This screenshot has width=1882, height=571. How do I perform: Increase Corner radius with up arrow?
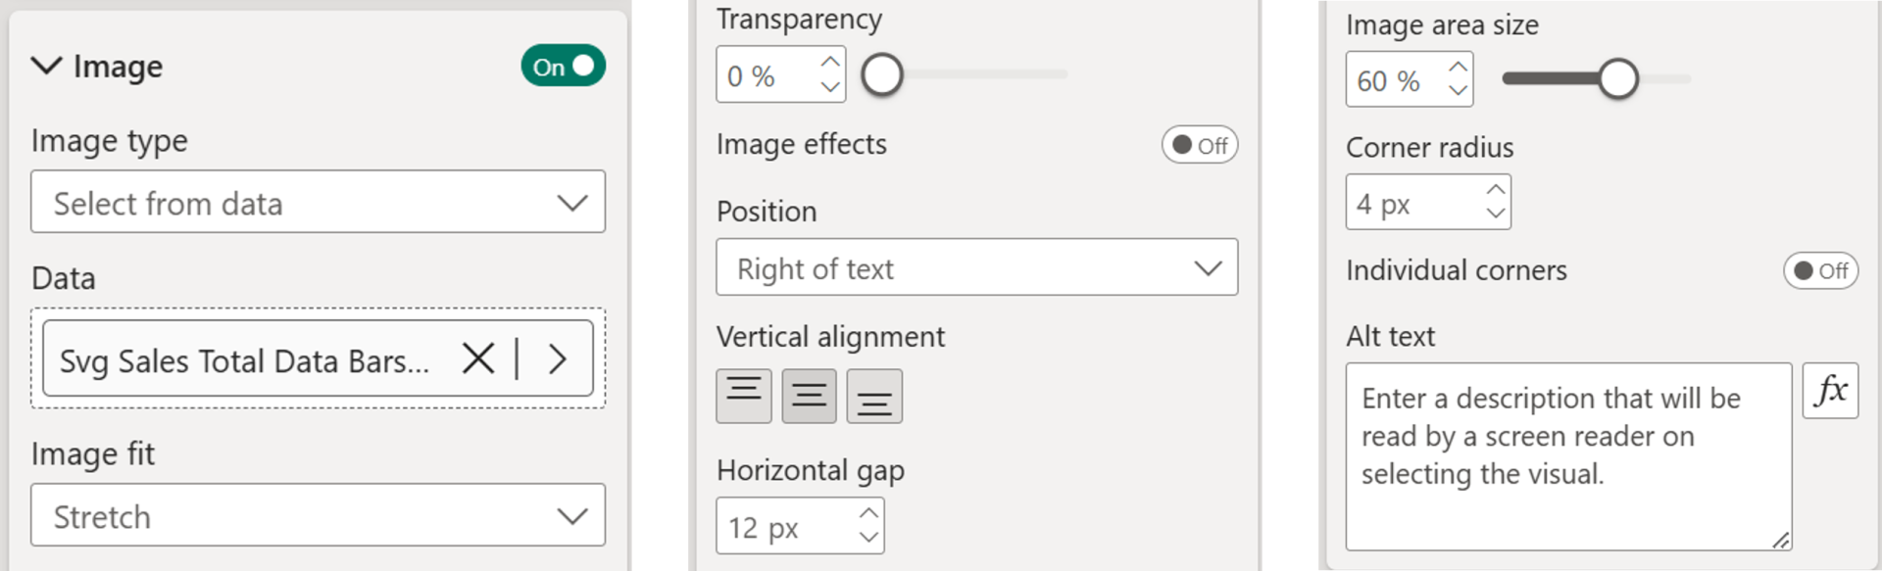click(x=1495, y=190)
